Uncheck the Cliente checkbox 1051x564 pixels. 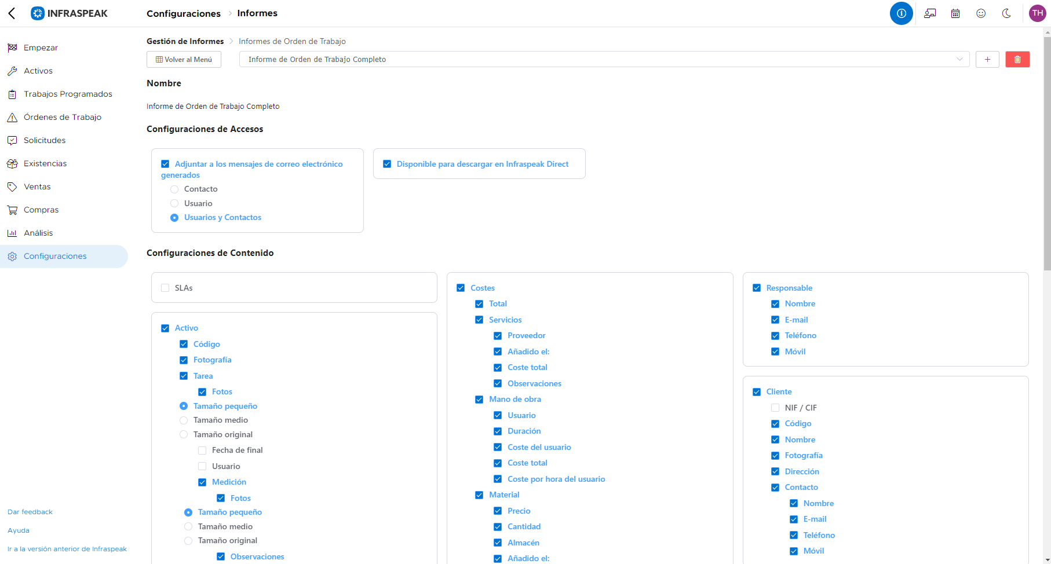(x=757, y=392)
